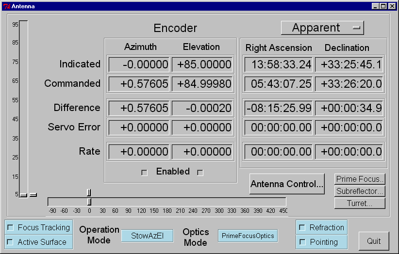Check the left Enabled box under Azimuth
Viewport: 399px width, 254px height.
pyautogui.click(x=144, y=173)
